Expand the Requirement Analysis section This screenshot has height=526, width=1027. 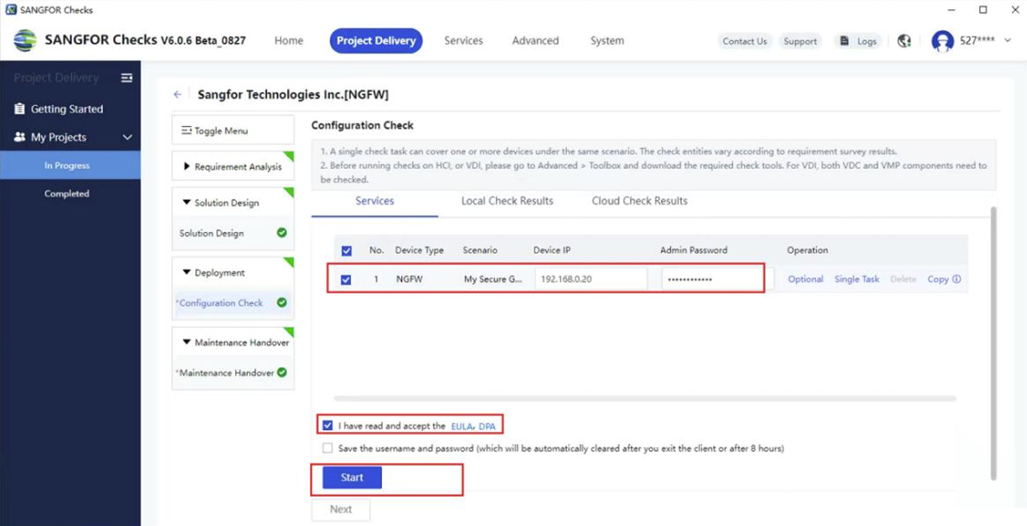point(187,167)
